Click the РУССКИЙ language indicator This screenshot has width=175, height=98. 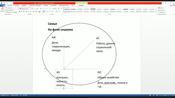click(25, 95)
